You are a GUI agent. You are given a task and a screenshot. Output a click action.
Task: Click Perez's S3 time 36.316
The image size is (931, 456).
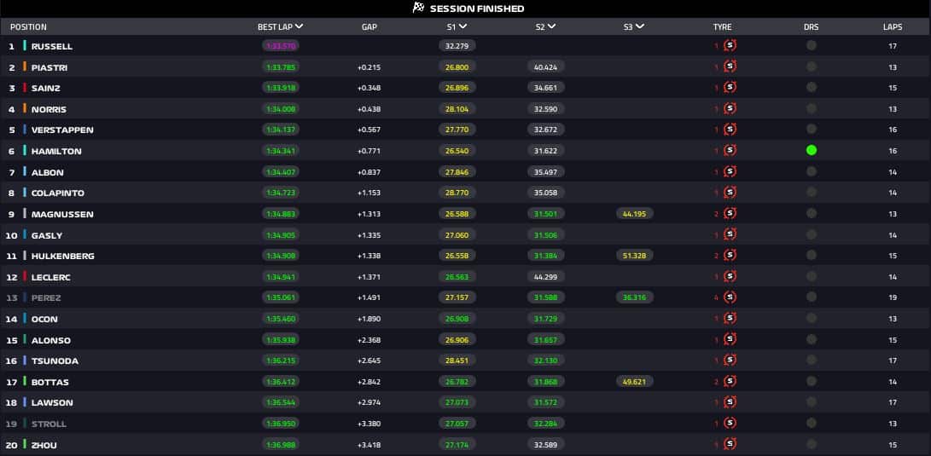(x=635, y=297)
